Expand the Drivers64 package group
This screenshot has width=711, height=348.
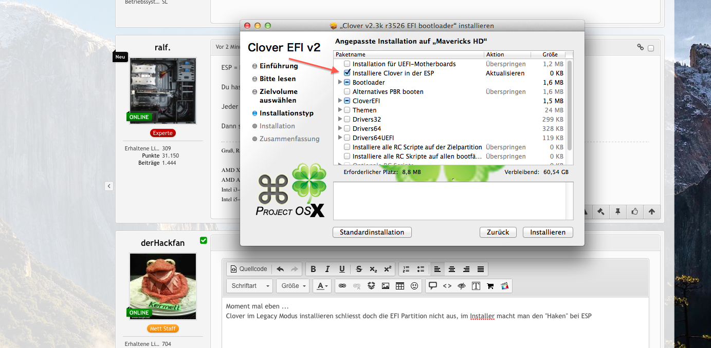pos(340,129)
